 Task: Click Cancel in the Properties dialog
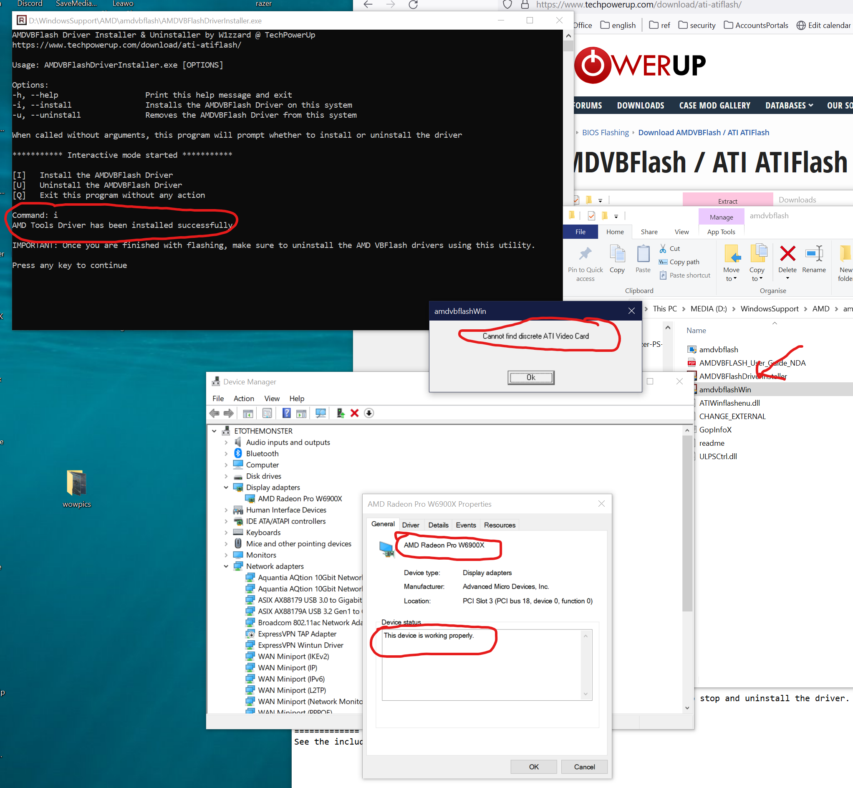[584, 767]
